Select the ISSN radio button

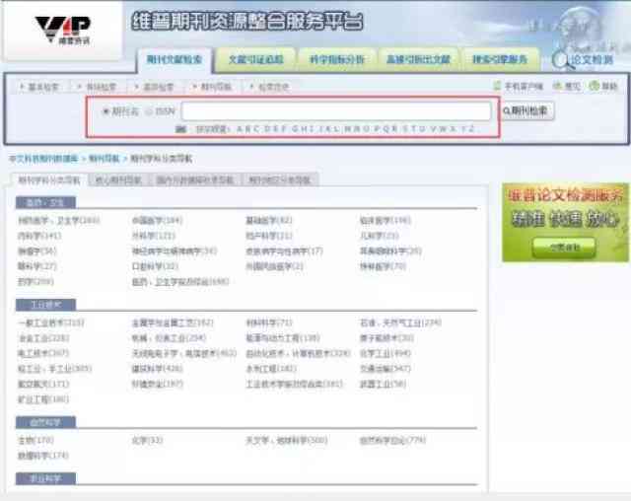coord(149,111)
